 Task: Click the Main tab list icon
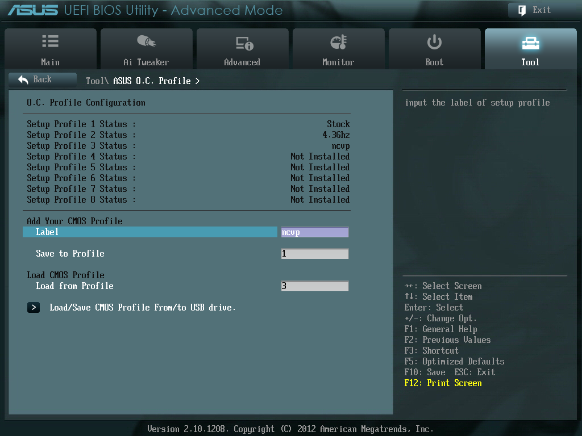[x=50, y=41]
